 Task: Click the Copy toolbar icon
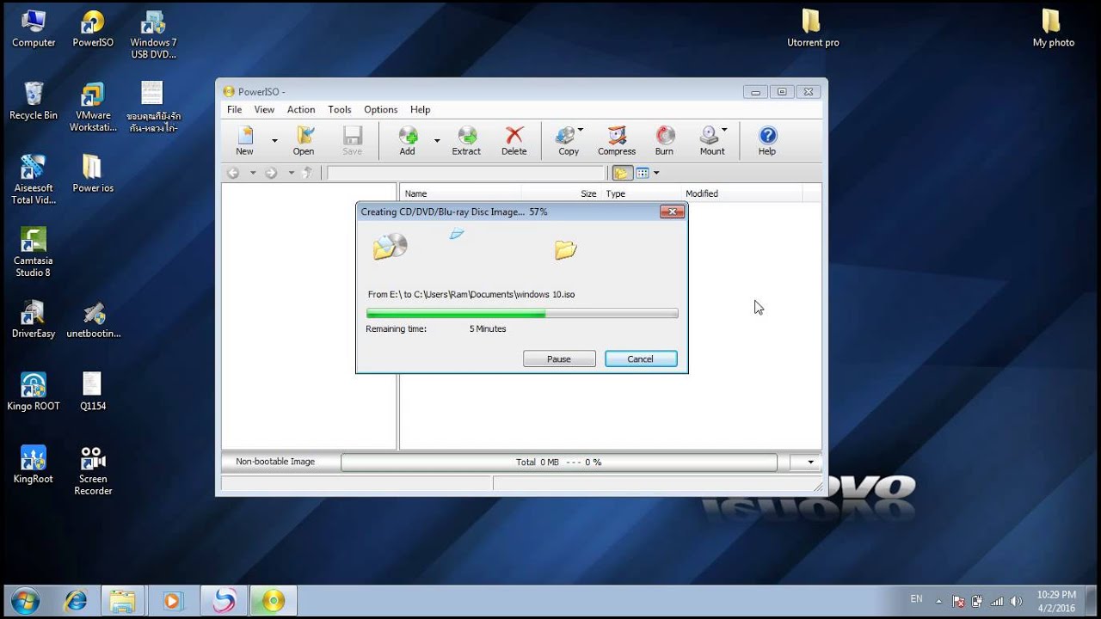click(x=567, y=140)
